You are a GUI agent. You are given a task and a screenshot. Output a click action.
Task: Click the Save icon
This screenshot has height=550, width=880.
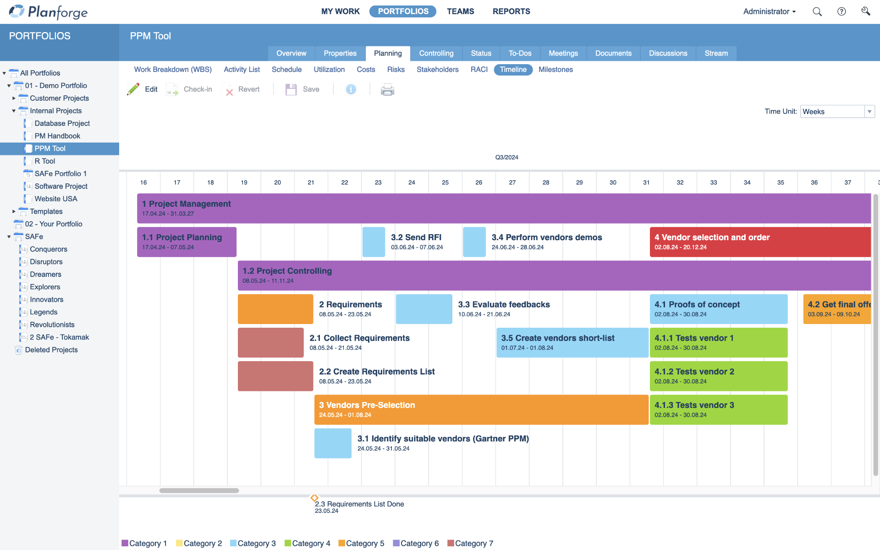[291, 89]
